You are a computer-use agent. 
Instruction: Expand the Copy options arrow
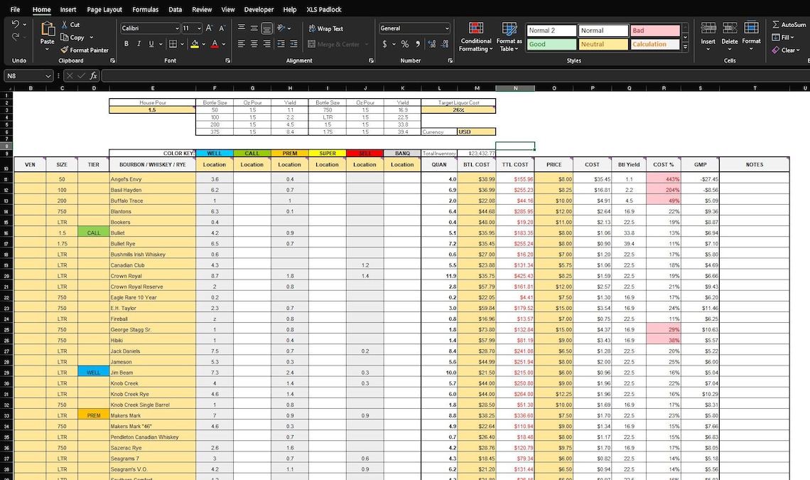tap(92, 37)
